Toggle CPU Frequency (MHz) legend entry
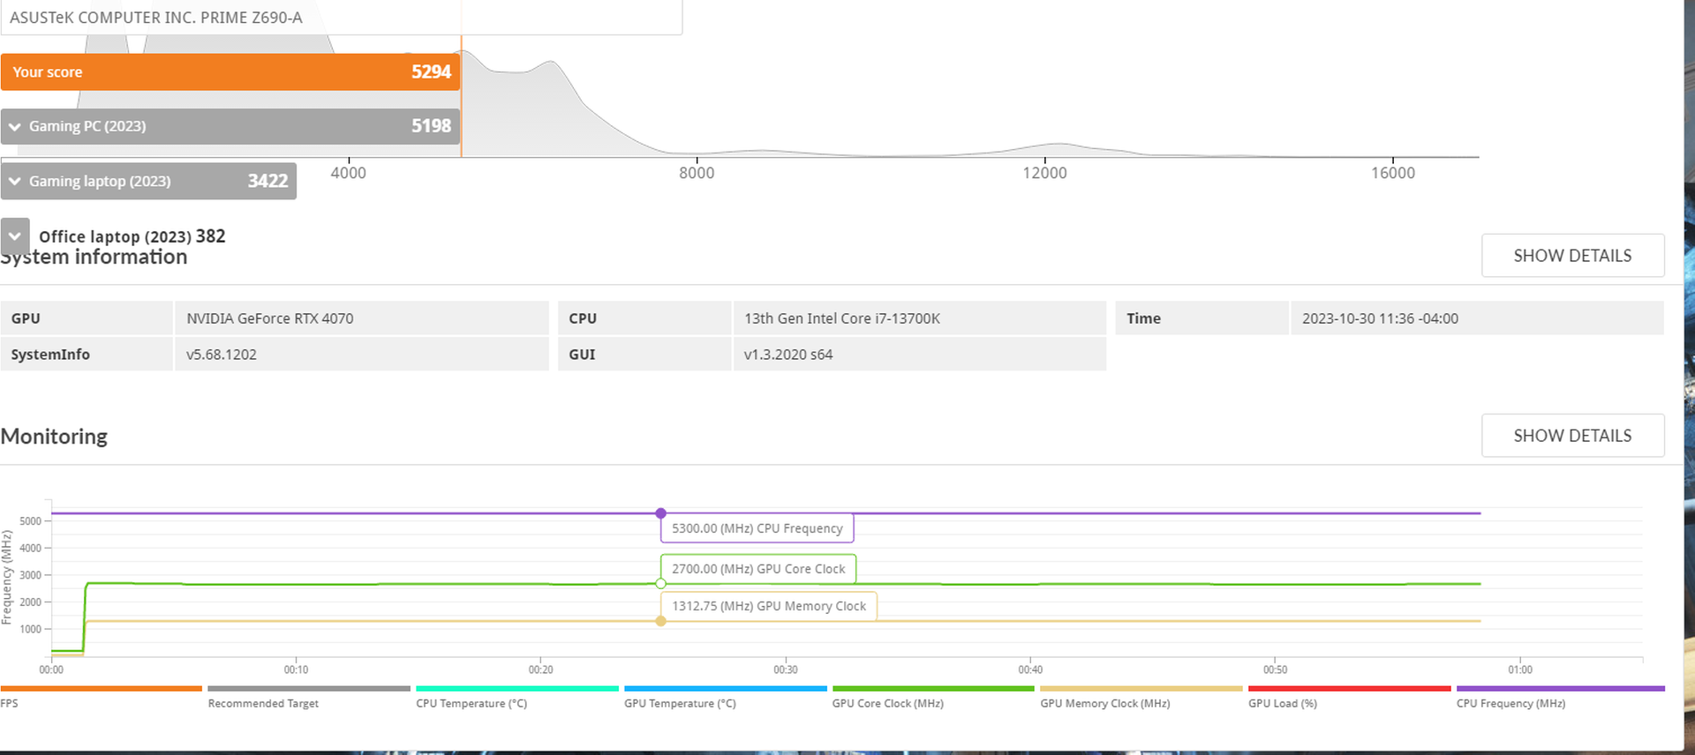The width and height of the screenshot is (1695, 755). click(x=1561, y=697)
